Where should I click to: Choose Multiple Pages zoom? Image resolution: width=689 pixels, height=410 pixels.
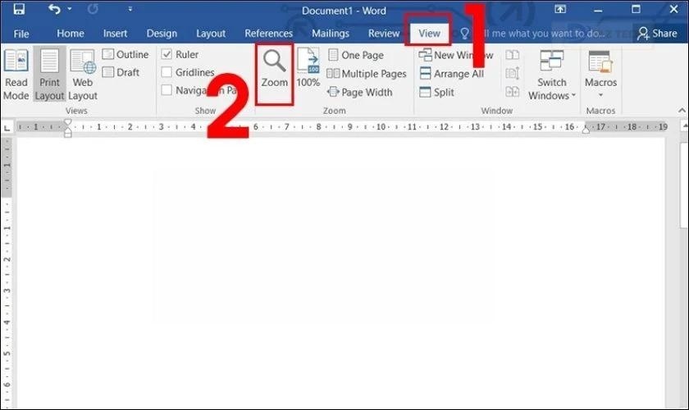[x=367, y=73]
